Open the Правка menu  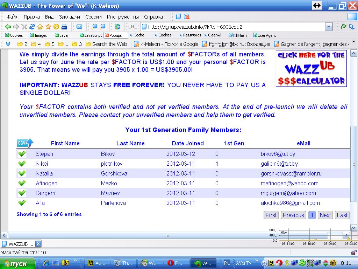click(32, 17)
